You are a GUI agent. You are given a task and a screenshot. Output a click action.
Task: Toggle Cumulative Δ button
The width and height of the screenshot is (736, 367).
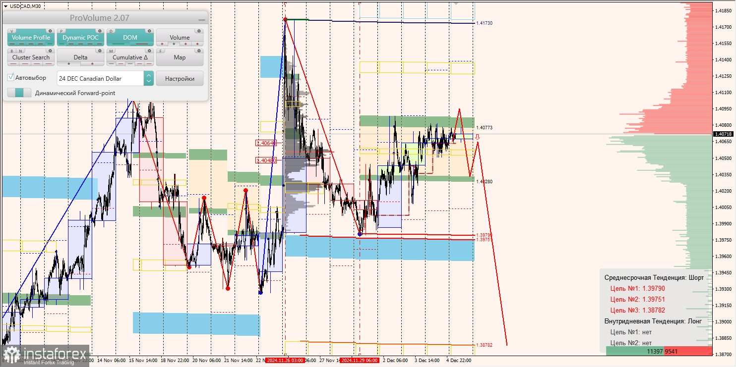click(x=130, y=57)
